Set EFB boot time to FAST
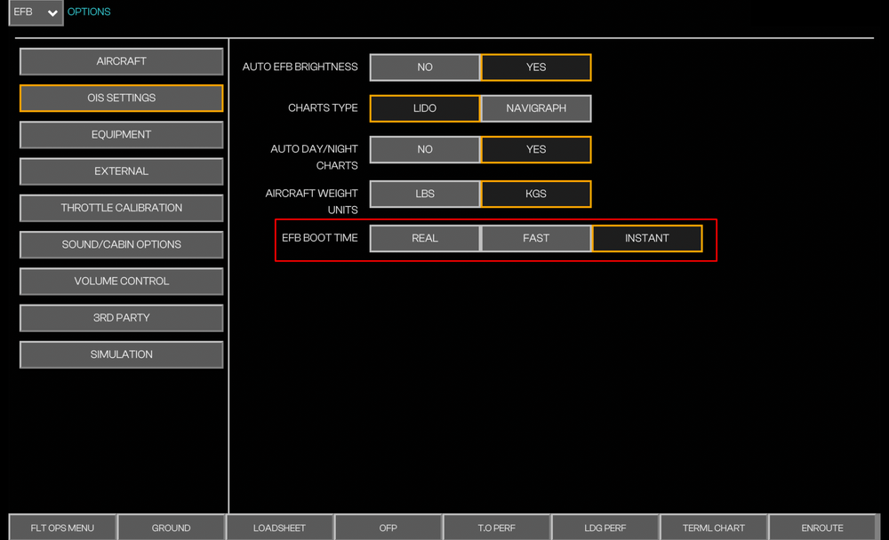 point(536,238)
